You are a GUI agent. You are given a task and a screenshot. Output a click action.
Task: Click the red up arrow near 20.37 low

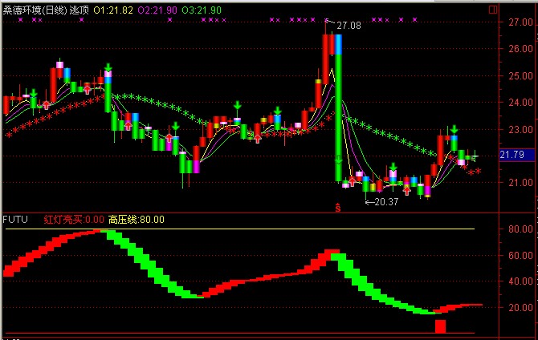coord(407,190)
